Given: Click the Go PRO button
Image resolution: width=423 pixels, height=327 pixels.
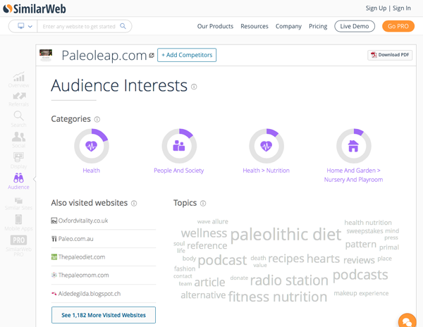Looking at the screenshot, I should [x=398, y=26].
